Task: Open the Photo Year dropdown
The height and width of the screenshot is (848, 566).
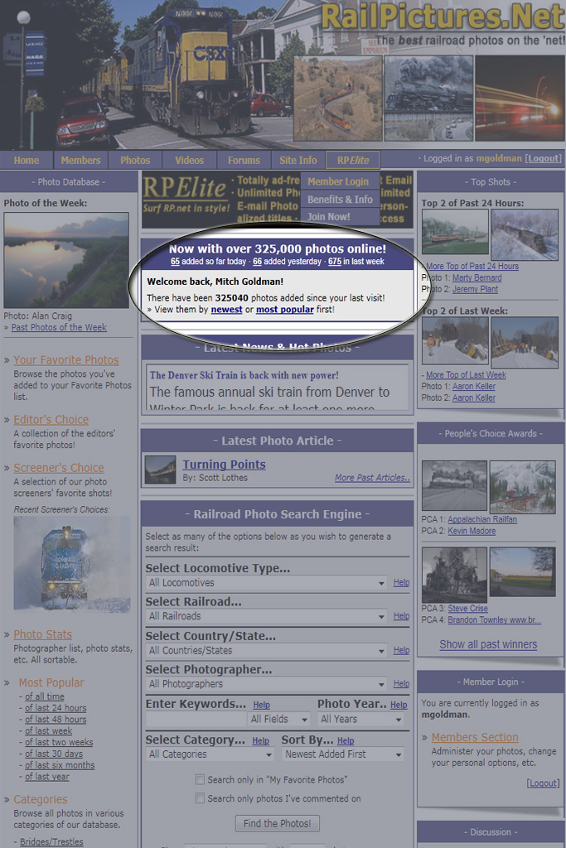Action: [362, 720]
